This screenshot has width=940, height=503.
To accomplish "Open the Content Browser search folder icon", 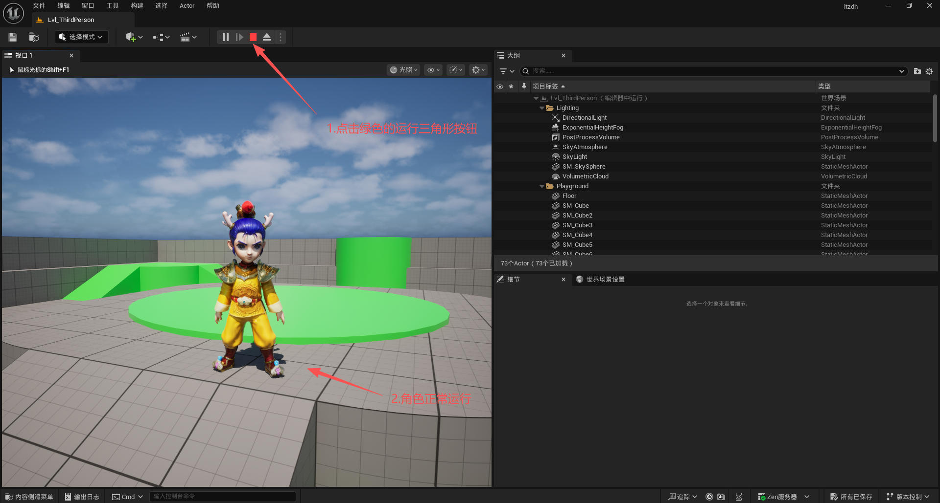I will (x=34, y=37).
